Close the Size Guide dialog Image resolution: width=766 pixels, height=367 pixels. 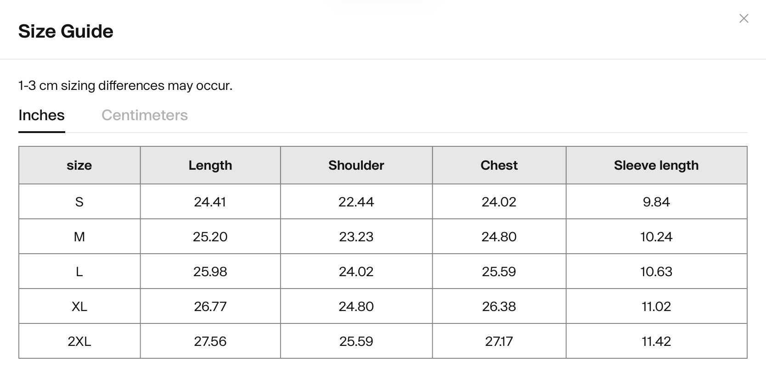point(743,18)
